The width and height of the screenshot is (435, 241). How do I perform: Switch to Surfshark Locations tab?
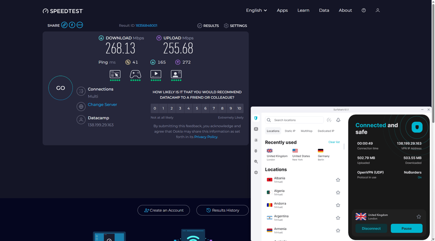pos(273,131)
